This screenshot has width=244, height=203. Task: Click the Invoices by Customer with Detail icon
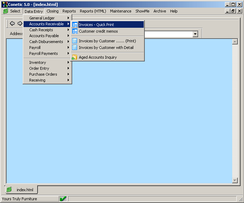tap(75, 48)
